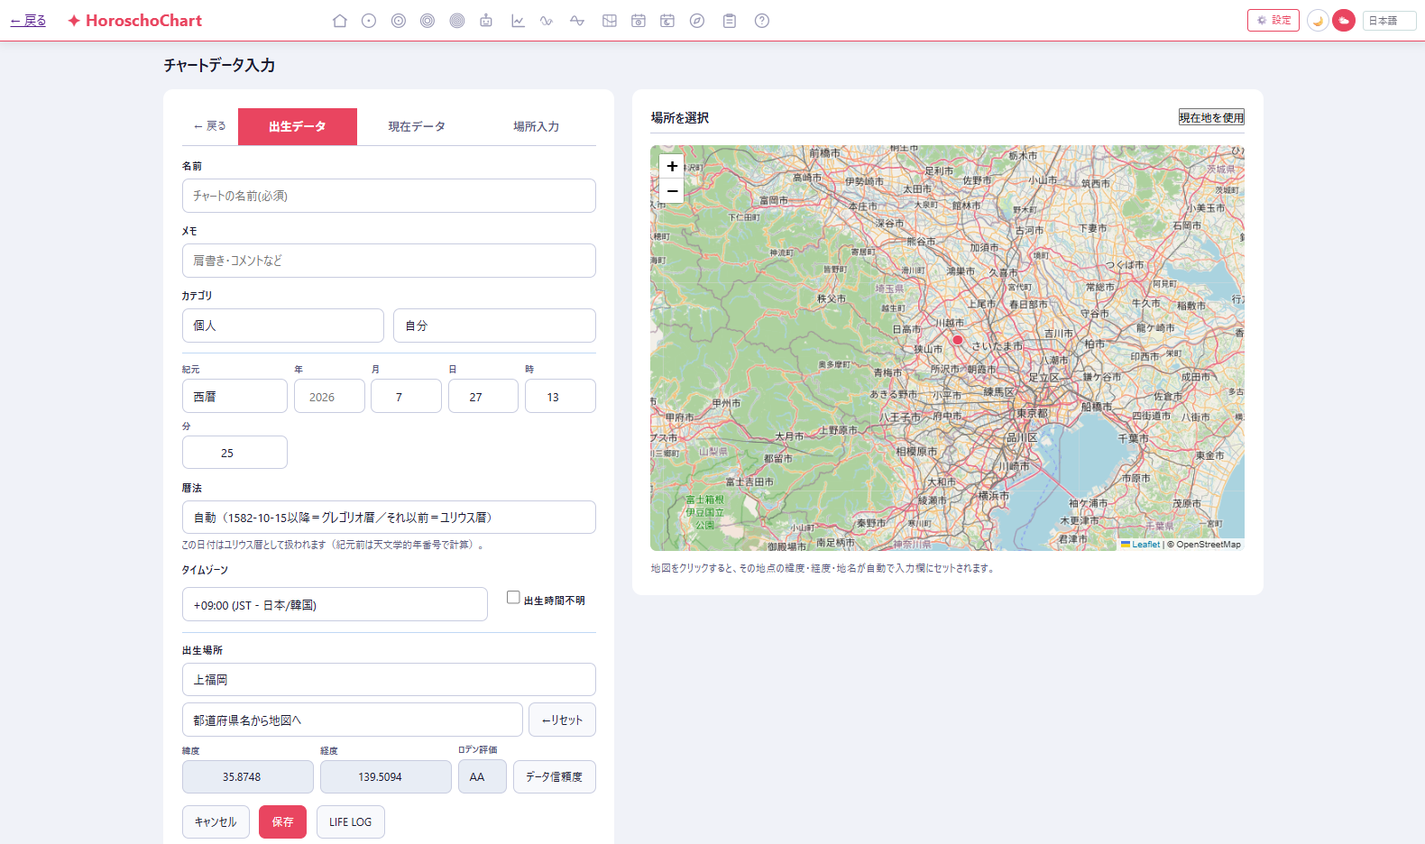Select the 出生データ tab

pyautogui.click(x=298, y=126)
